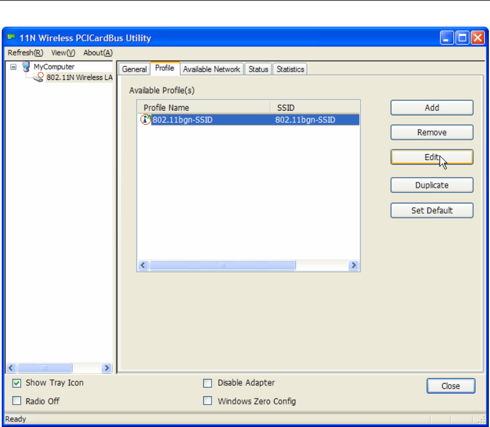Enable the Radio Off checkbox
490x427 pixels.
click(17, 401)
